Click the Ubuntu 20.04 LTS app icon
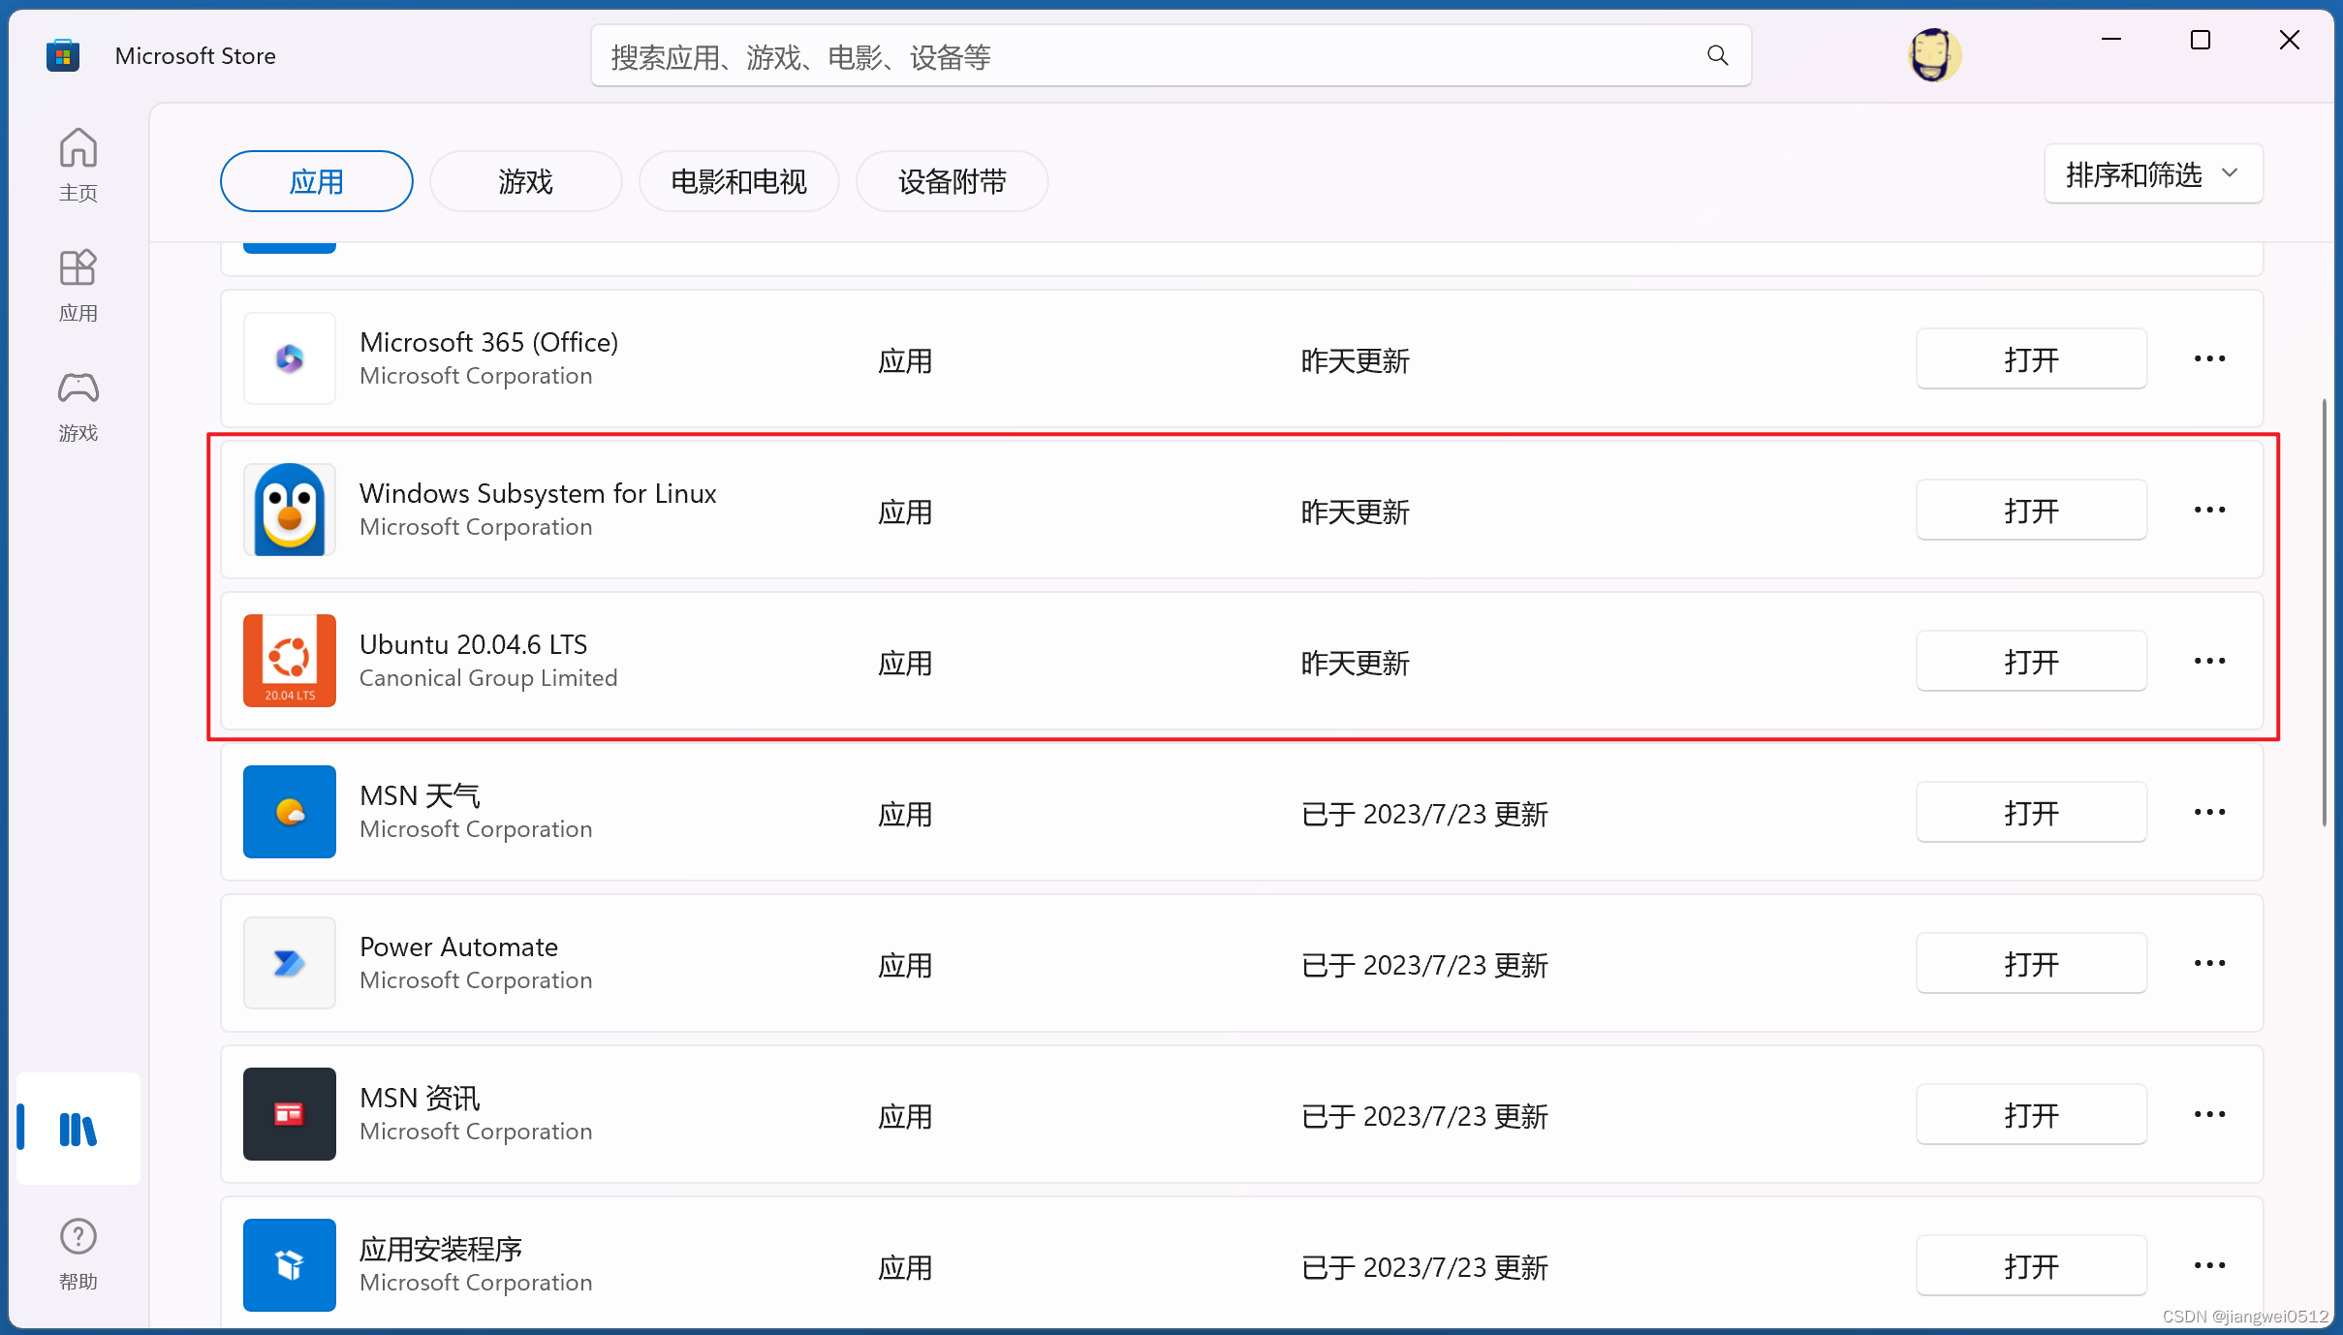The image size is (2343, 1335). point(290,661)
